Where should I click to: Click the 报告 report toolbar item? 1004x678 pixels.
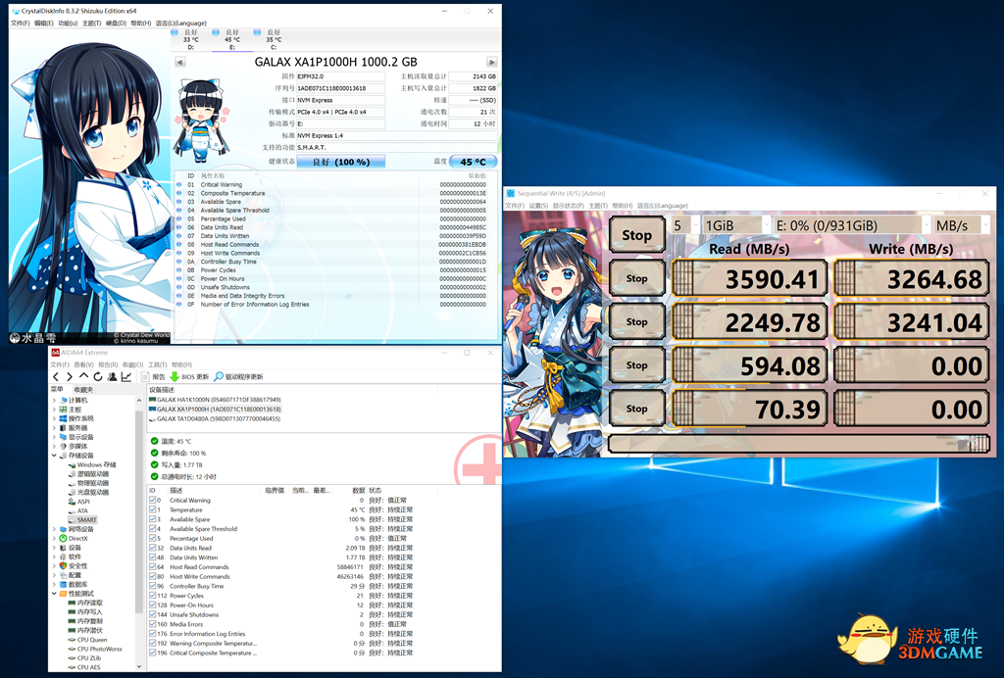pyautogui.click(x=154, y=377)
